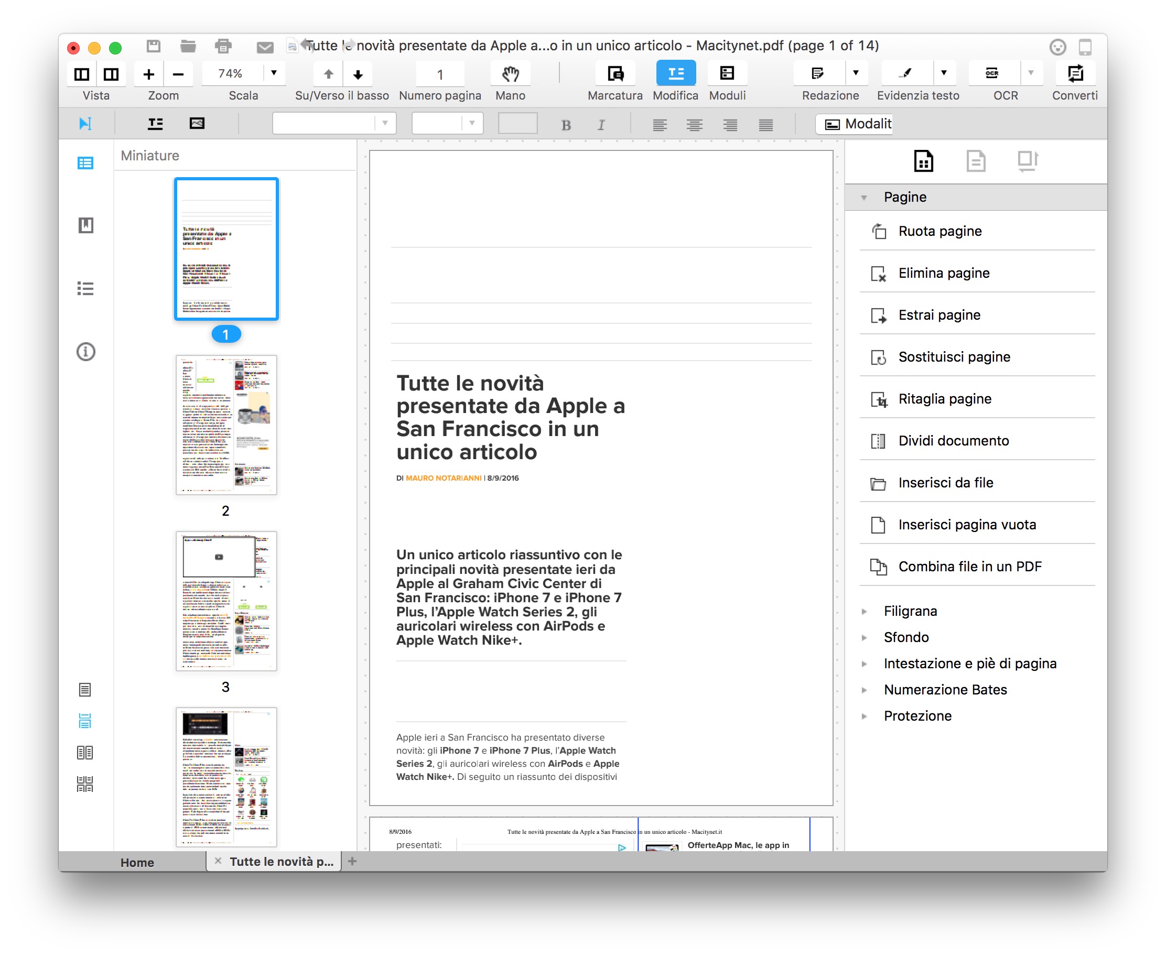Open a new tab with plus
The height and width of the screenshot is (956, 1166).
352,861
